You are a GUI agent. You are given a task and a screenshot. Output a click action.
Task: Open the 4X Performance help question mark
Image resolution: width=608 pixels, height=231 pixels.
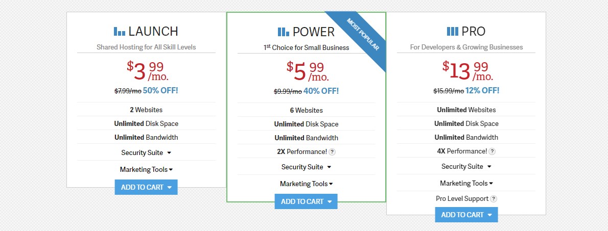492,151
